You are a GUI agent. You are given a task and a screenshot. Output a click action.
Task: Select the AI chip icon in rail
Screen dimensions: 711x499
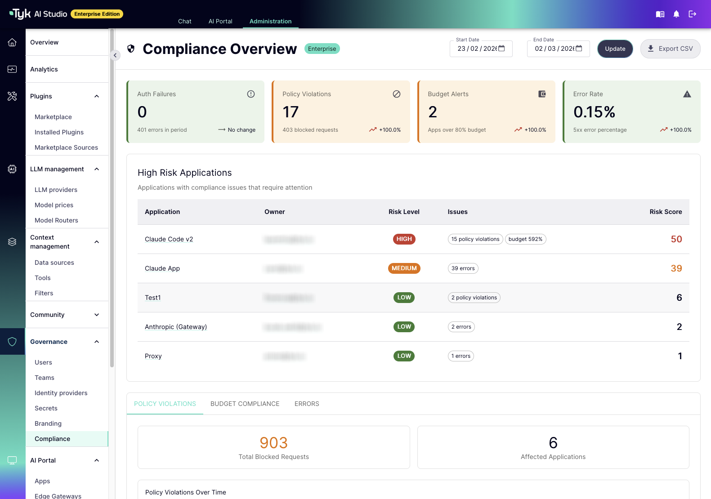pos(12,169)
